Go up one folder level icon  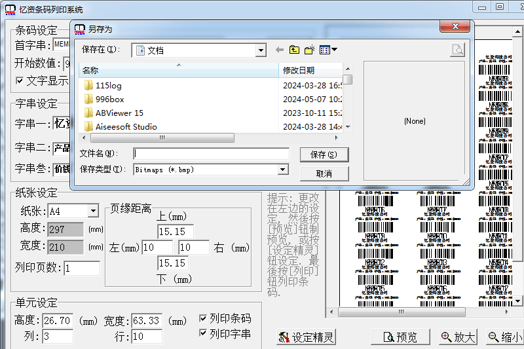294,50
